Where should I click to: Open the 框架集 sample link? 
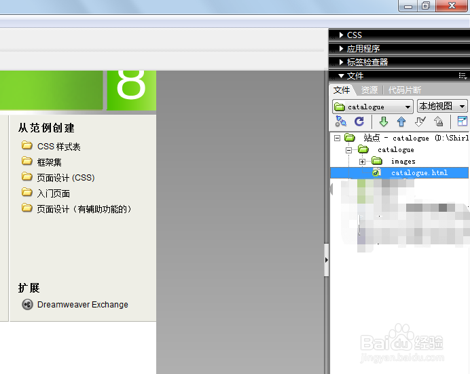tap(49, 162)
